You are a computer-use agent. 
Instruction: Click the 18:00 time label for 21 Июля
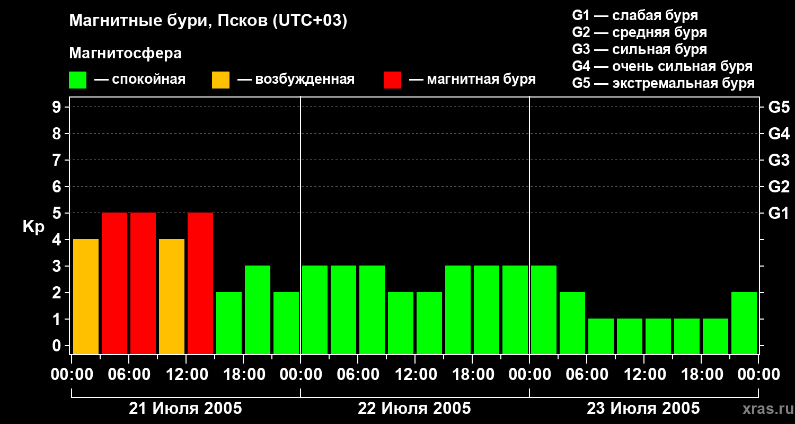coord(243,374)
